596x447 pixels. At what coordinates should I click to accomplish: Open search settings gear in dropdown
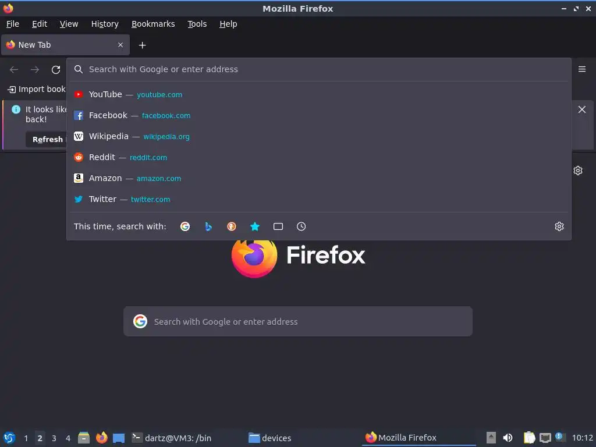(559, 226)
